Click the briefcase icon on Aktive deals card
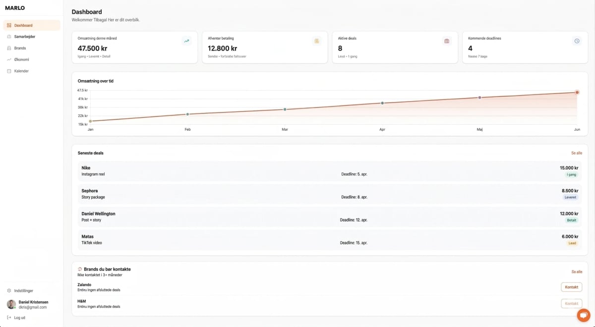Screen dimensions: 595x327 pyautogui.click(x=447, y=41)
